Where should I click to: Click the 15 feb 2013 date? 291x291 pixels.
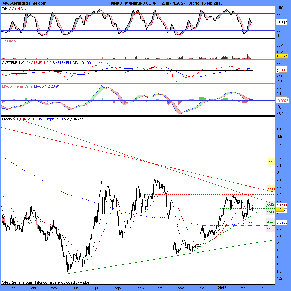[212, 3]
